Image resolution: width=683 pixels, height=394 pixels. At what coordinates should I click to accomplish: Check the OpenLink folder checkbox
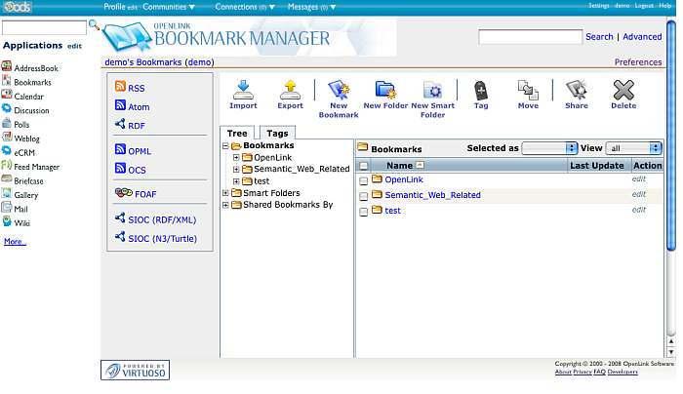(364, 180)
